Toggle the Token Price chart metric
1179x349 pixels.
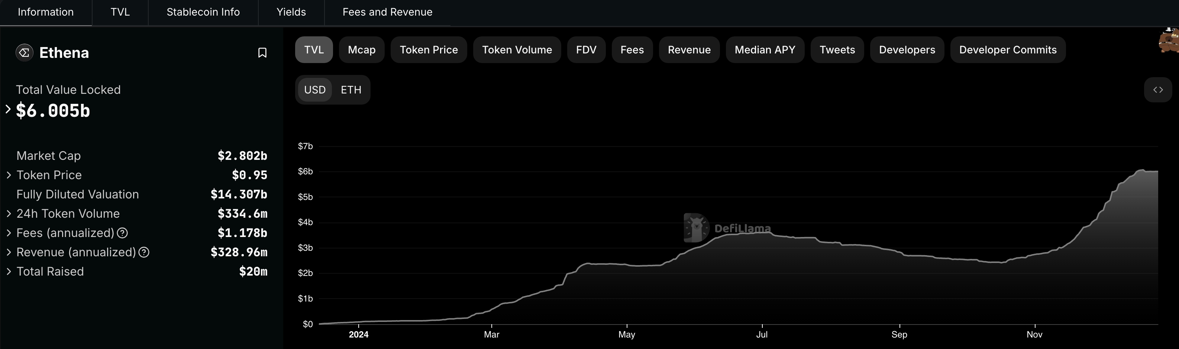click(429, 50)
